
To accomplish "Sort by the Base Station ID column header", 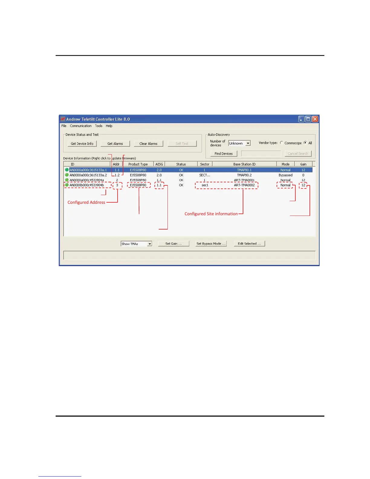I will click(244, 164).
